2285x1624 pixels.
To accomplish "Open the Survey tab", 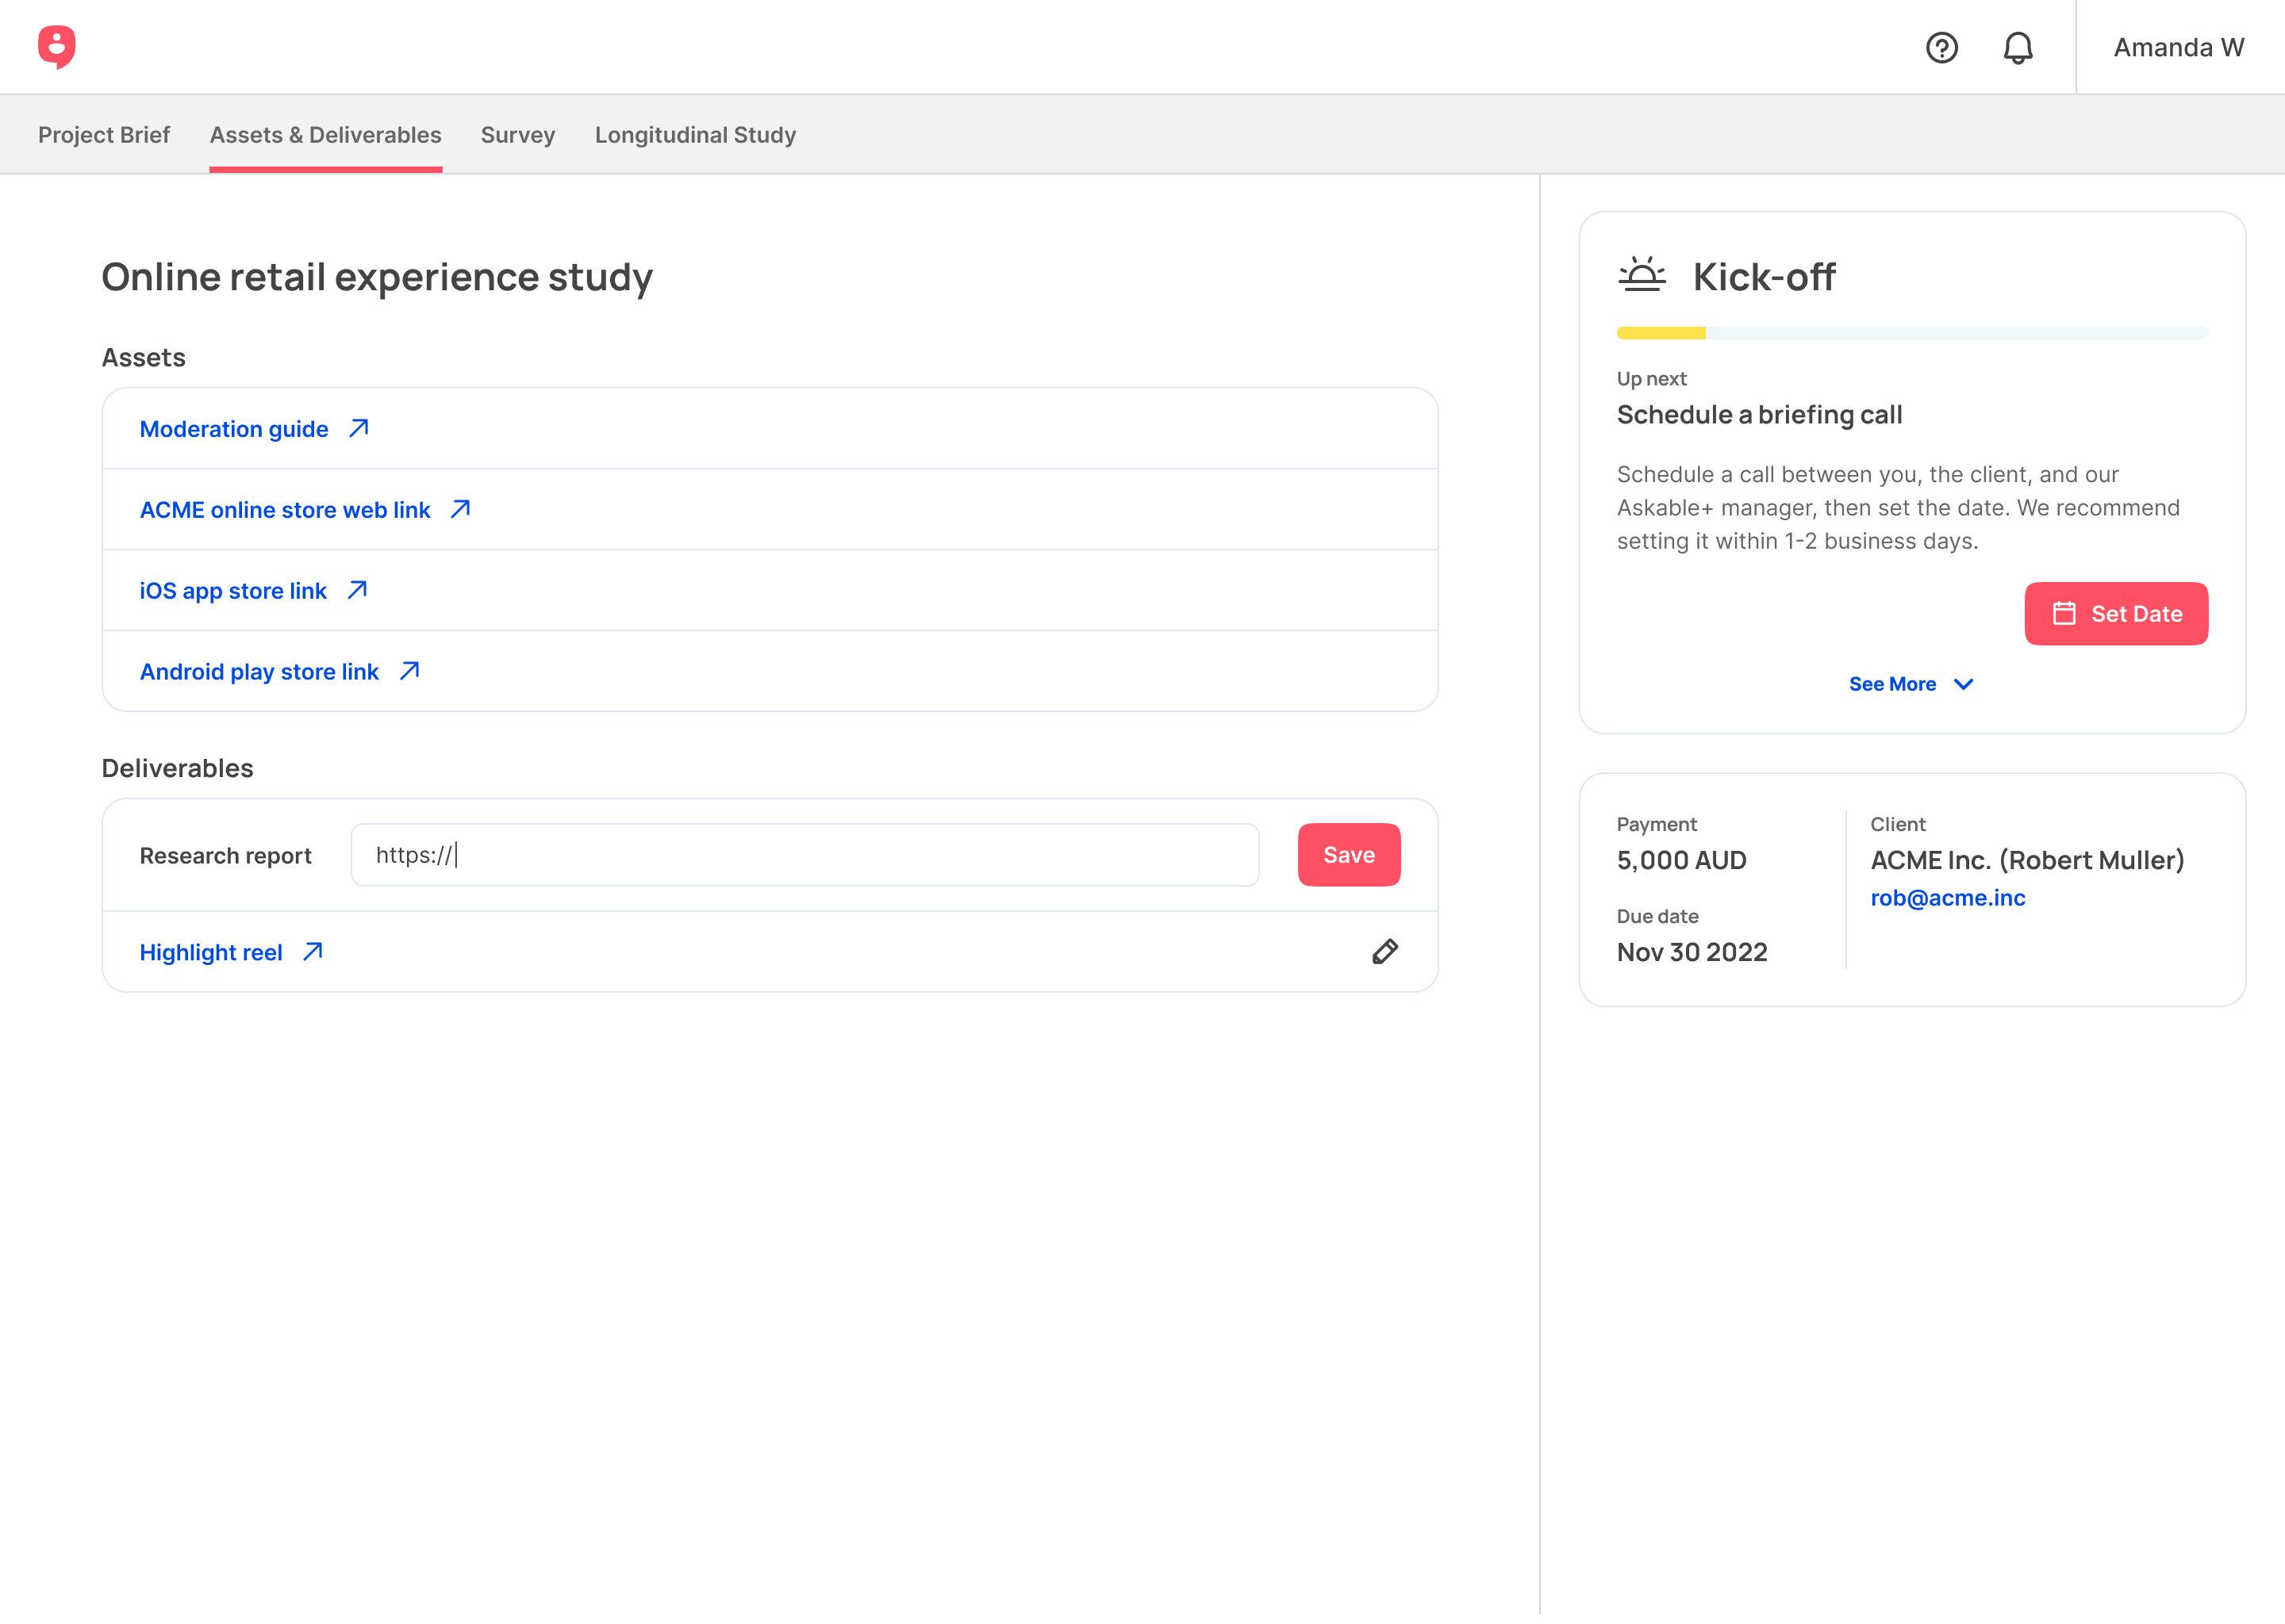I will point(517,135).
